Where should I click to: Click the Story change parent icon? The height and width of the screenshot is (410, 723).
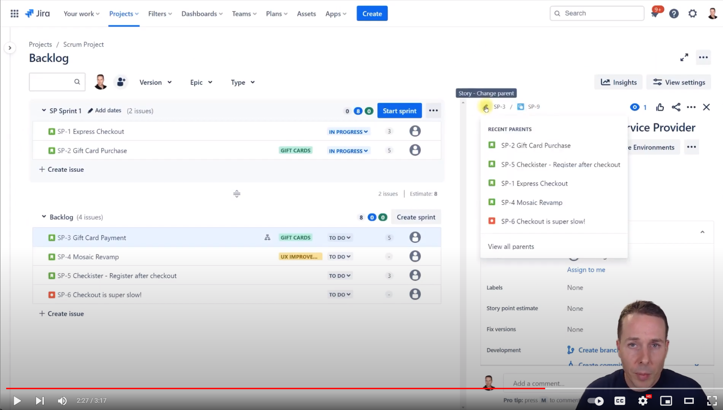coord(486,107)
